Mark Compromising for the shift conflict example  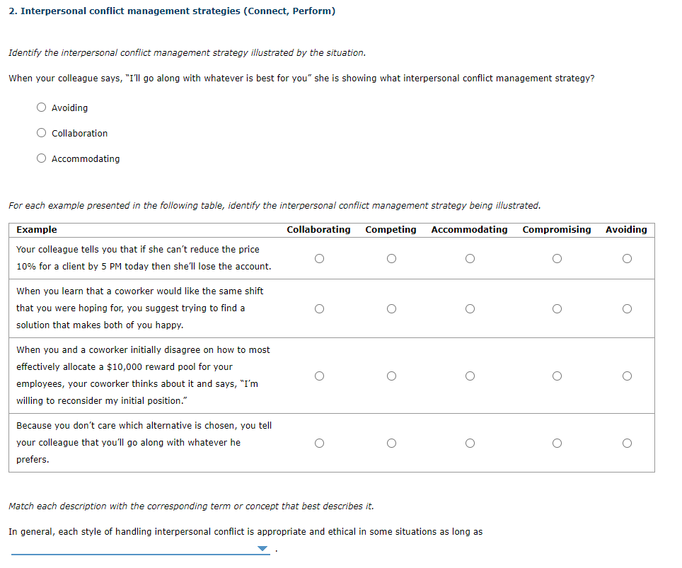[557, 308]
